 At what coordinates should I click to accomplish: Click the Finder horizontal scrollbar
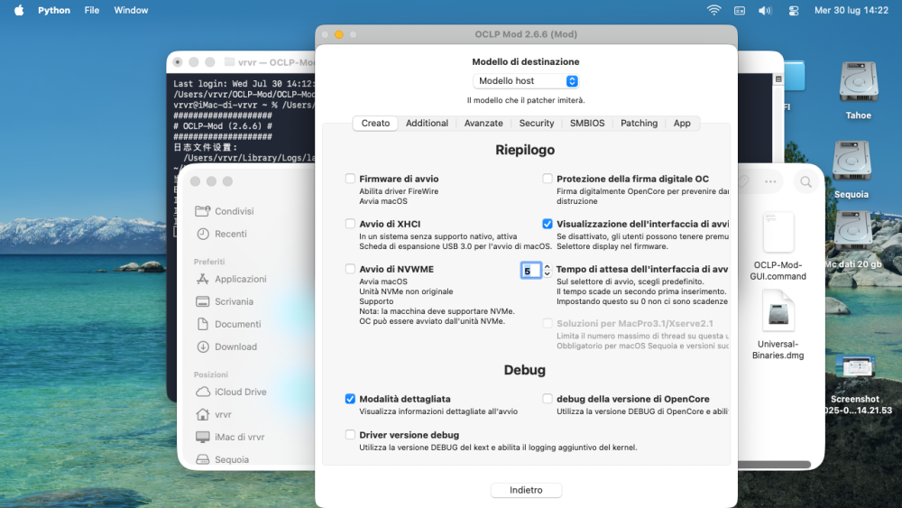point(774,465)
